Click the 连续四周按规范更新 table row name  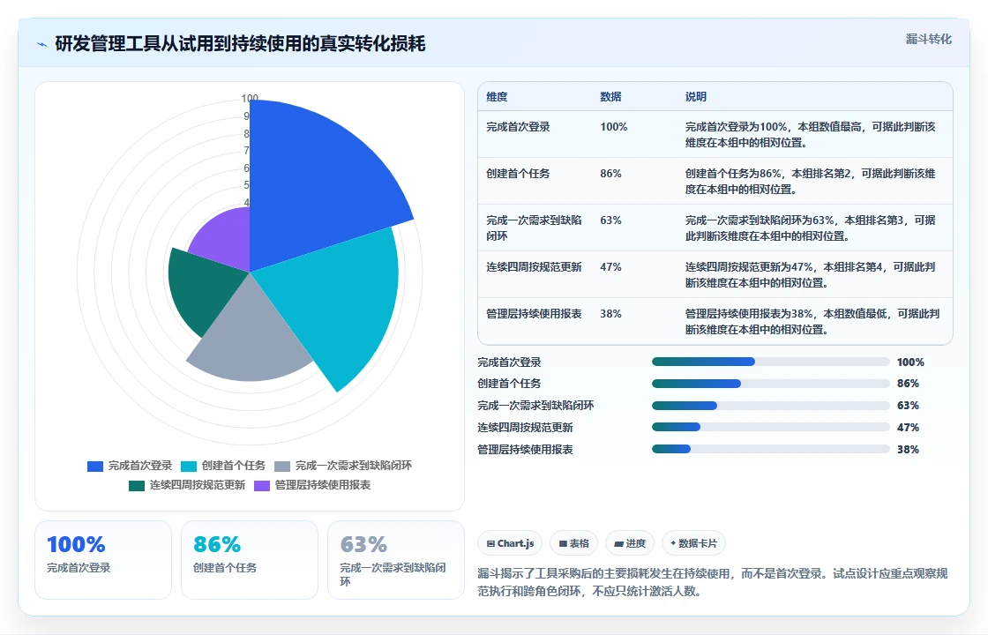tap(534, 267)
